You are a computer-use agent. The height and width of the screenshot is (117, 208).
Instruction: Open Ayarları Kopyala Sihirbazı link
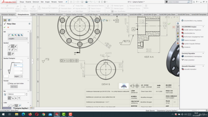(192, 44)
